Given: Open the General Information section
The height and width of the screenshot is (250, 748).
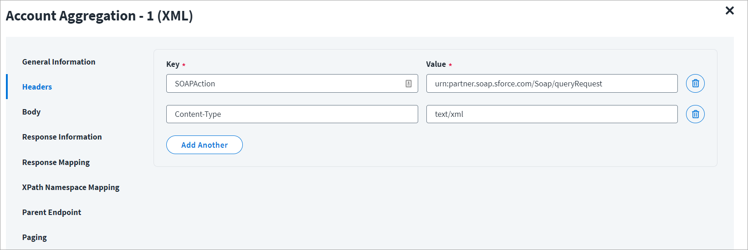Looking at the screenshot, I should pyautogui.click(x=59, y=62).
